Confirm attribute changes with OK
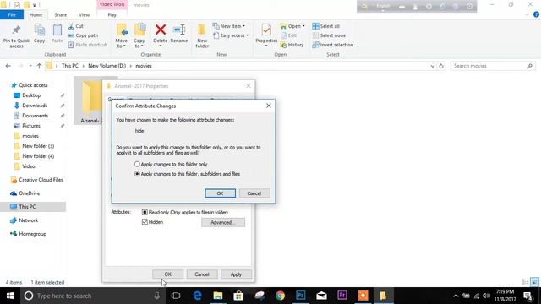 [x=220, y=193]
